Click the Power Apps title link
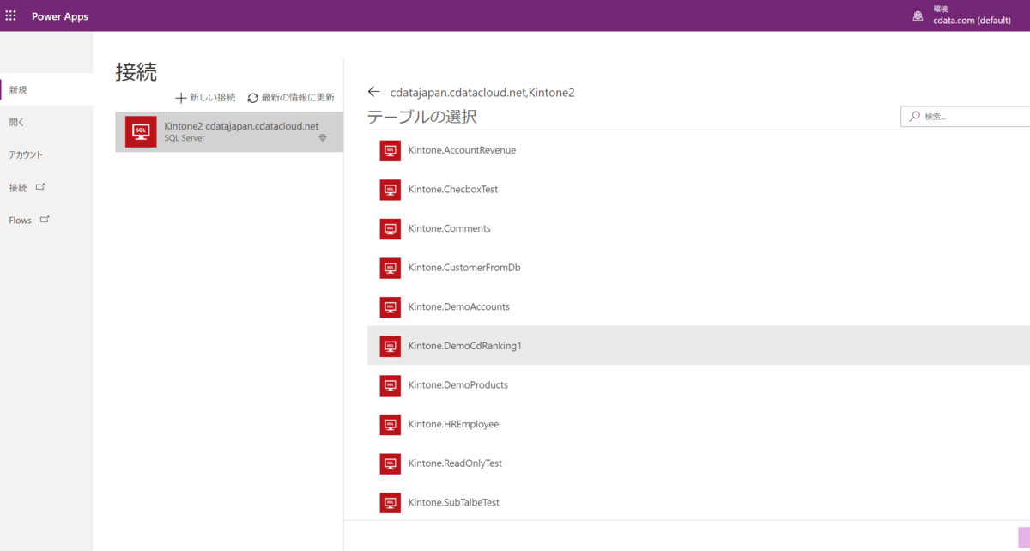 coord(60,16)
